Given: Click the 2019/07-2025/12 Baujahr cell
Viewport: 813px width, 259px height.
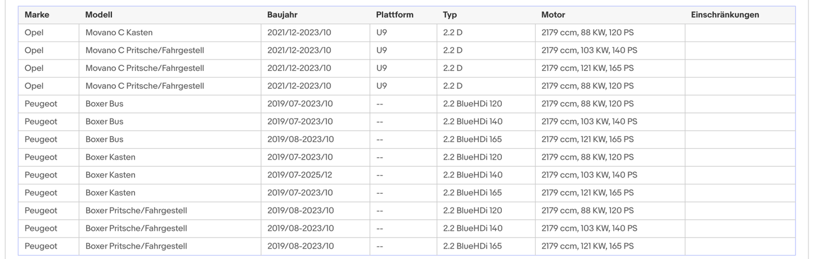Looking at the screenshot, I should (299, 175).
